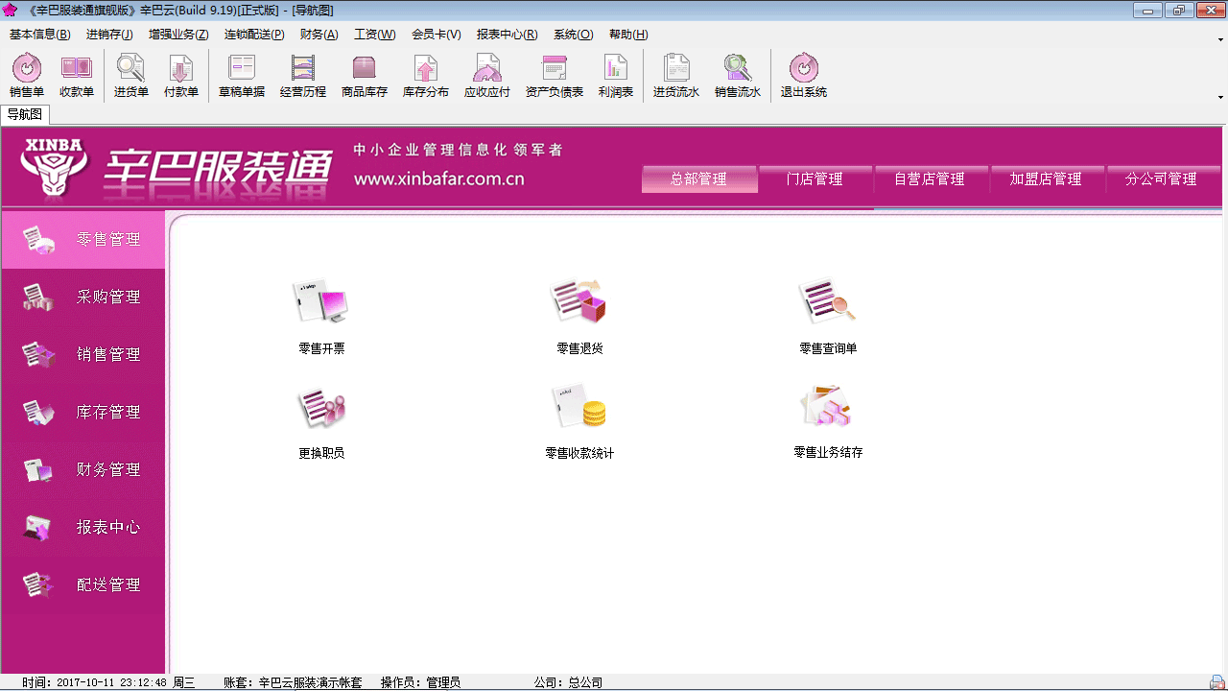Open the 连锁配送(P) menu
1228x691 pixels.
(x=254, y=35)
